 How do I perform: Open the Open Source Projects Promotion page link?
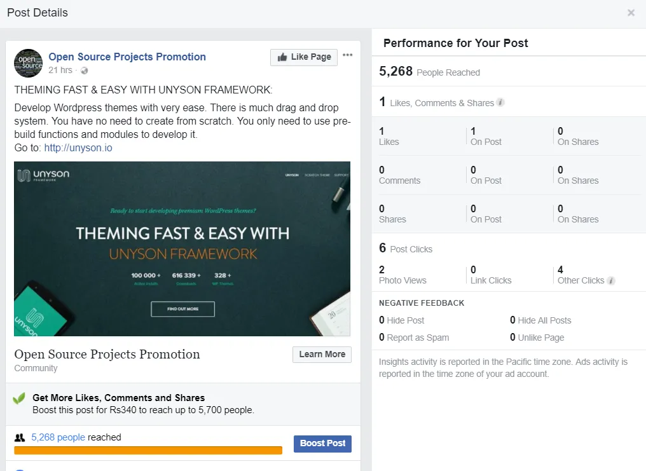pos(127,57)
